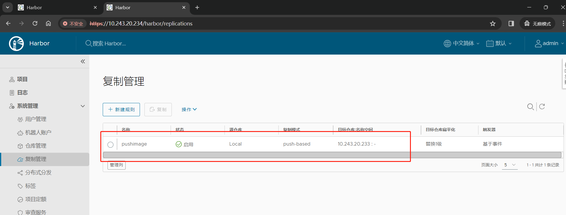Click the 10.243.20.233 destination cell

click(x=356, y=144)
